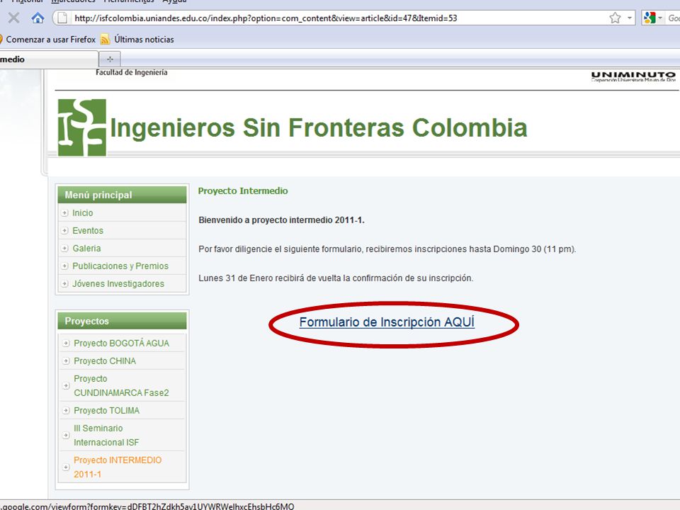Open Proyecto CUNDINAMARCA Fase2
This screenshot has height=510, width=680.
point(121,385)
